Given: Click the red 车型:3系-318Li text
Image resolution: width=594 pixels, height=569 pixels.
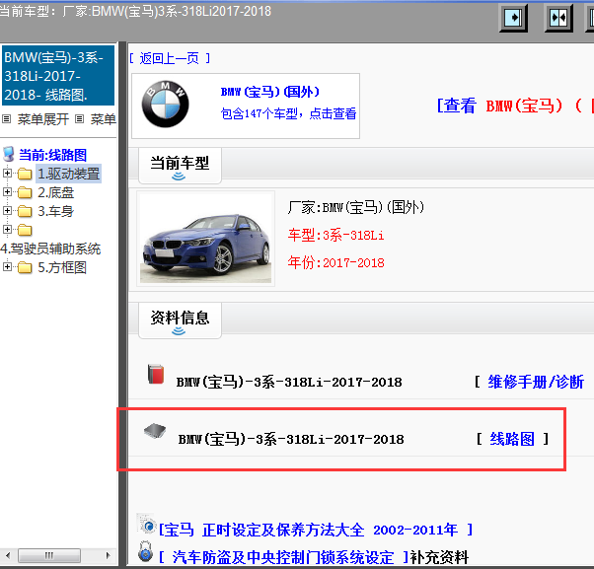Looking at the screenshot, I should point(336,235).
